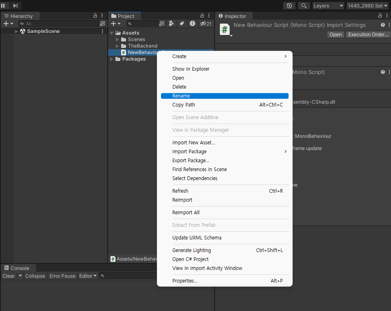Click the Step frame button
Screen dimensions: 391x311
15,5
